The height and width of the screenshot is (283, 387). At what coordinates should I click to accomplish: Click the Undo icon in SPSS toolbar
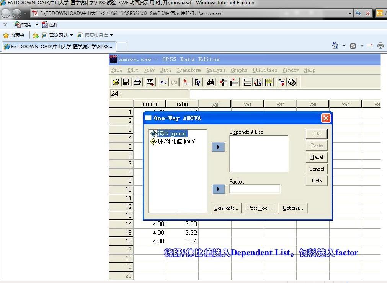[x=163, y=82]
